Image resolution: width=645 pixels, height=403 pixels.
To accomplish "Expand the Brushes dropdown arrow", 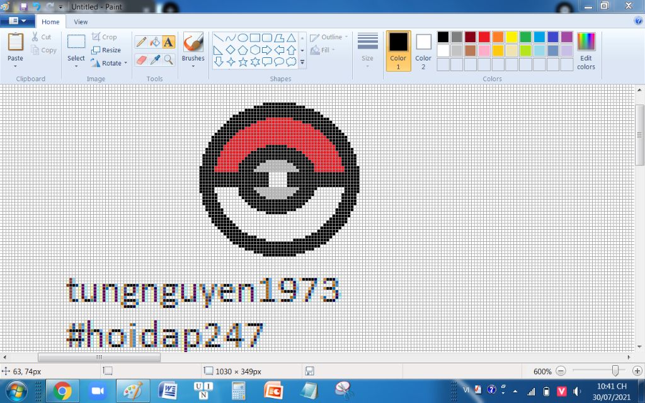I will tap(193, 66).
